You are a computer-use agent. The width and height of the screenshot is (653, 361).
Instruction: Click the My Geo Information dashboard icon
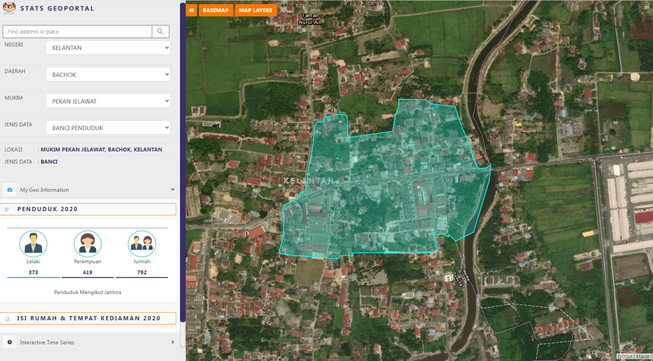point(10,190)
